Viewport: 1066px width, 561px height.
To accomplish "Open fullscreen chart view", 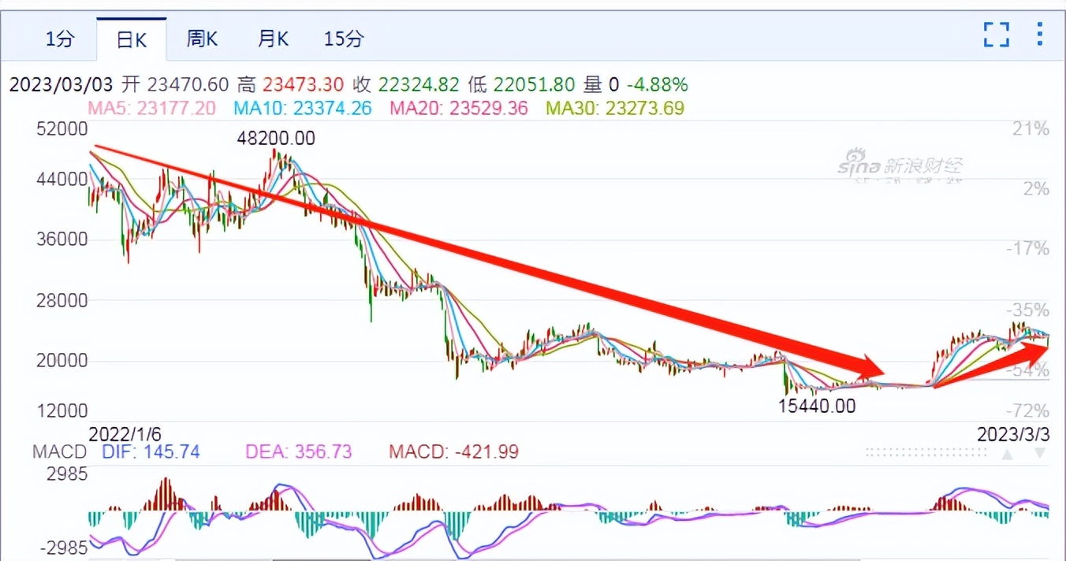I will click(x=996, y=35).
